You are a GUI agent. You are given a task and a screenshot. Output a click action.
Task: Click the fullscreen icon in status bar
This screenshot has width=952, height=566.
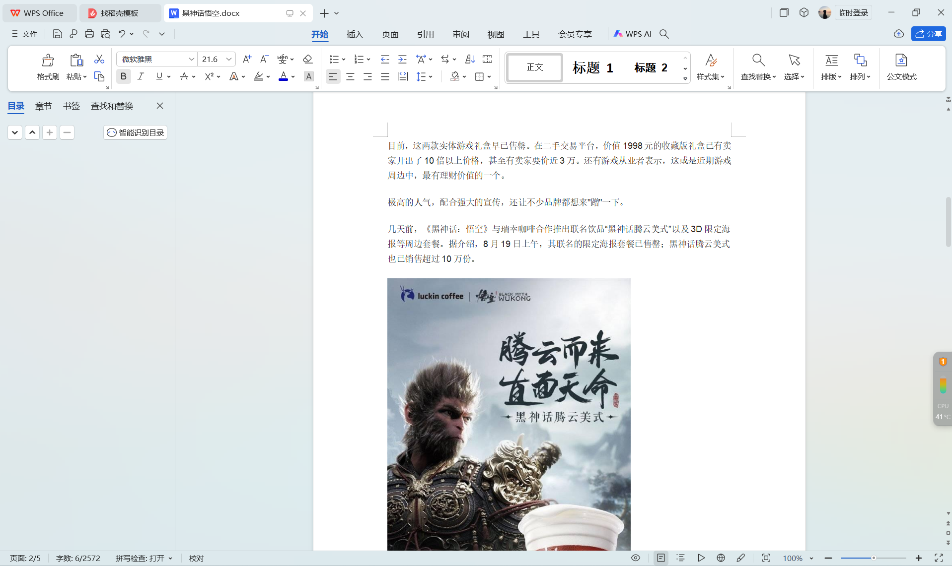point(939,558)
